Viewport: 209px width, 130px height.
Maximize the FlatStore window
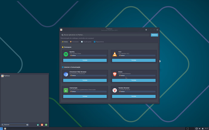click(x=154, y=30)
